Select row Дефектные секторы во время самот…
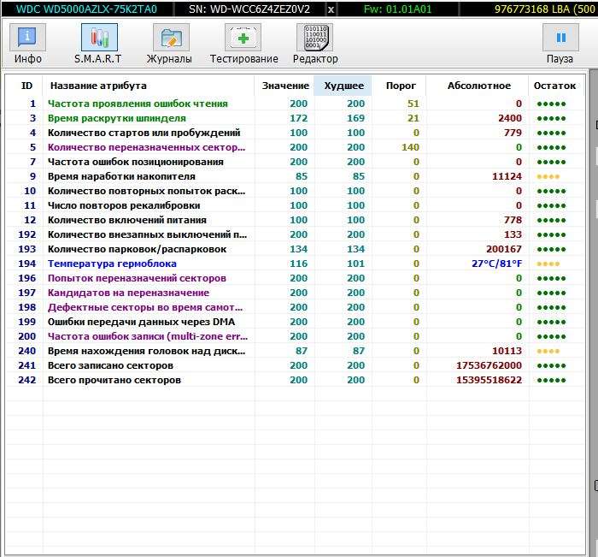The width and height of the screenshot is (598, 557). tap(295, 307)
